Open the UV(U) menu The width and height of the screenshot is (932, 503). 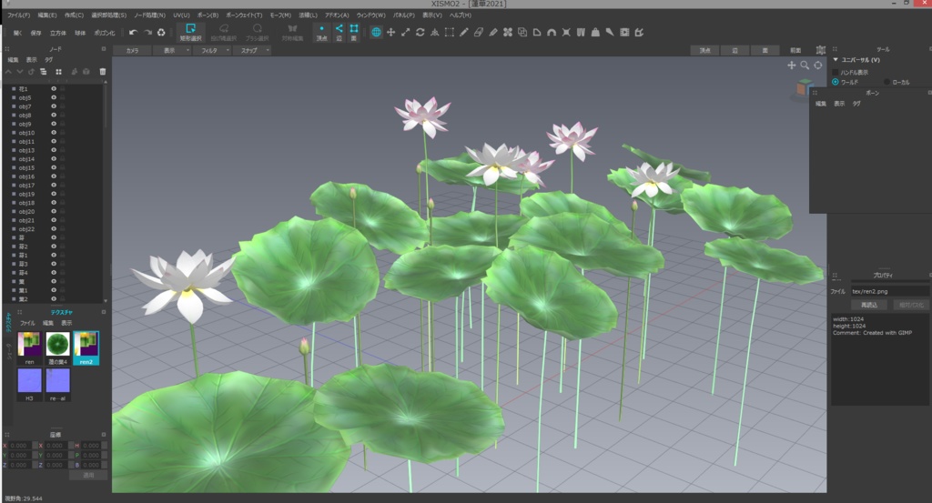181,15
